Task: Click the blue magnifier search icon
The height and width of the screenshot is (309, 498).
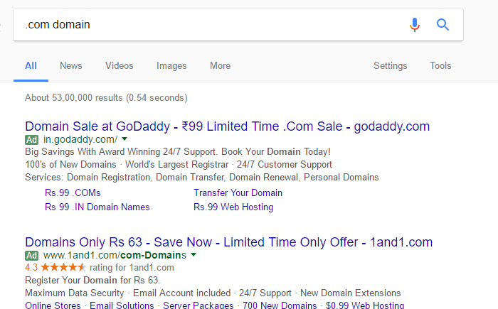Action: [443, 24]
